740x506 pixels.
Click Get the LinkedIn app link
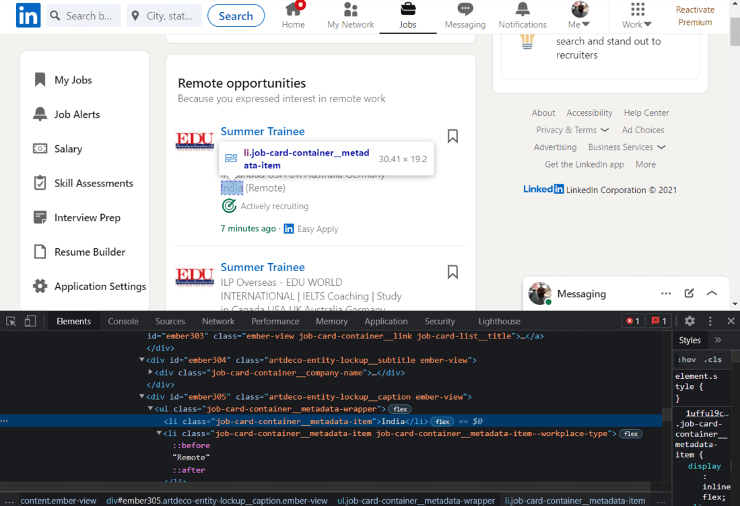tap(584, 164)
